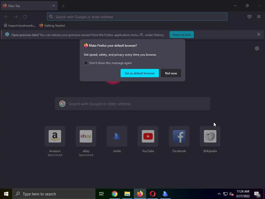Dismiss the restore session notification bar
Viewport: 265px width, 199px height.
[x=259, y=34]
